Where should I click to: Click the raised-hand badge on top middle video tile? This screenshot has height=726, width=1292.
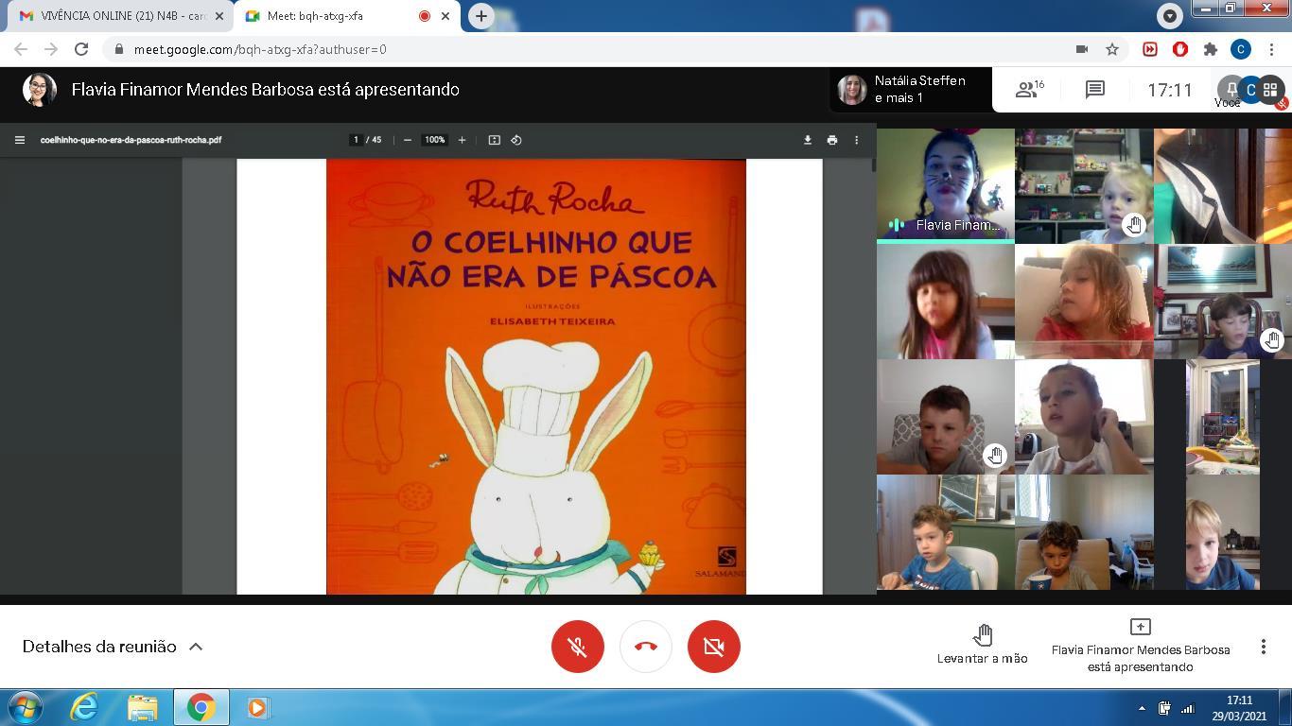tap(1134, 225)
